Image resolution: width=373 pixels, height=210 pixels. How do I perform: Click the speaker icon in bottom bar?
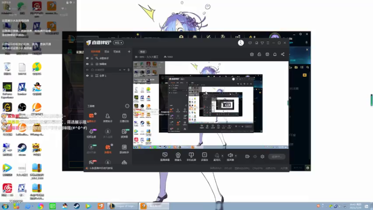coord(230,156)
